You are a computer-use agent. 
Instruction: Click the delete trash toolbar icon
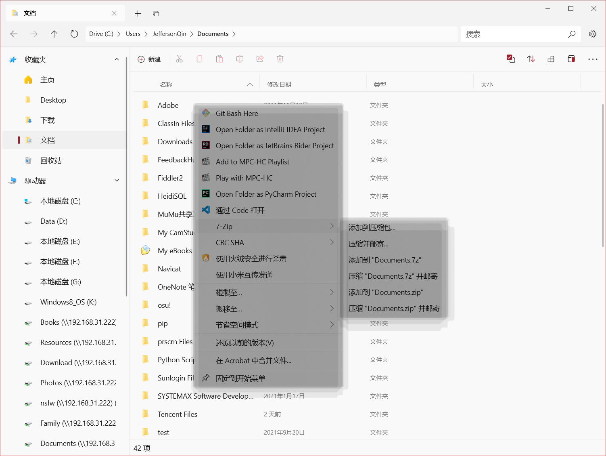(280, 59)
